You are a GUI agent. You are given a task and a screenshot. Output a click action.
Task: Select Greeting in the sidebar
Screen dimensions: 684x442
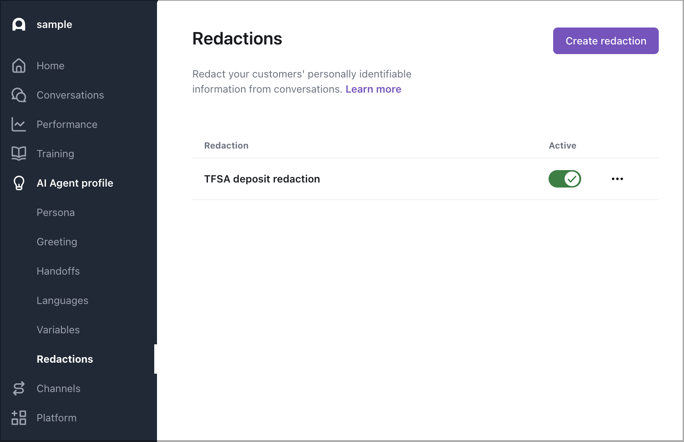[x=56, y=242]
